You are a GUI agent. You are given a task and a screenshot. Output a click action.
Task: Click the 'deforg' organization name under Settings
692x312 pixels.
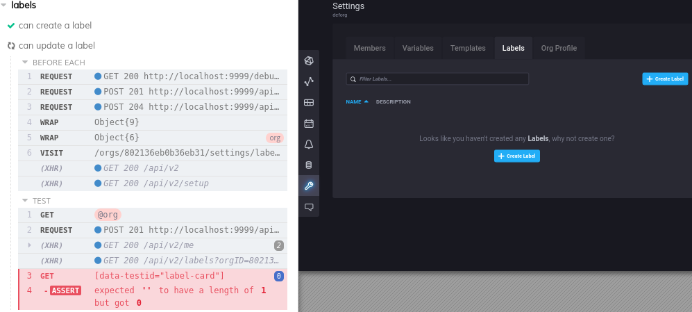(340, 15)
